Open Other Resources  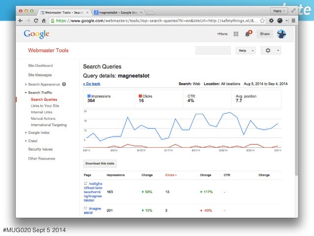(42, 159)
